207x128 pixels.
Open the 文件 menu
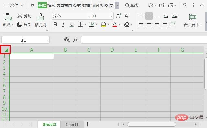tap(14, 5)
